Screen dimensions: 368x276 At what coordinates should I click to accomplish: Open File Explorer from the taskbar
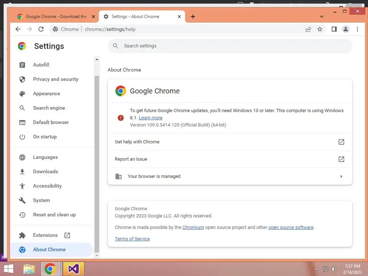(x=29, y=269)
